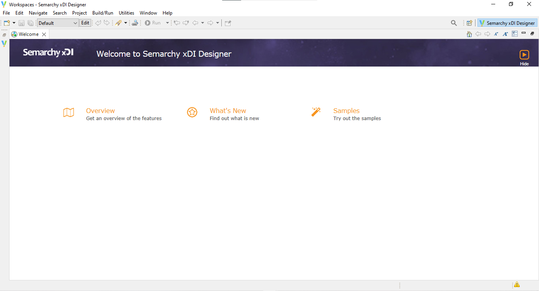Go to the Welcome home page
The image size is (539, 291).
tap(469, 34)
